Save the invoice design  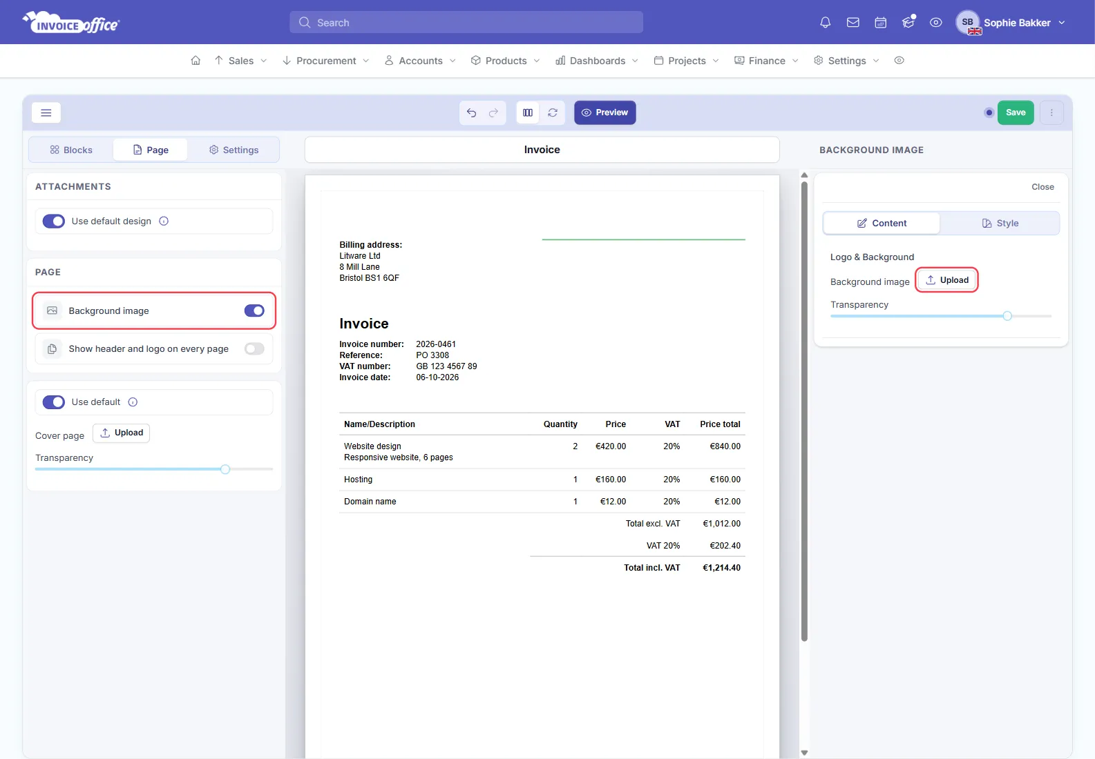click(1016, 112)
